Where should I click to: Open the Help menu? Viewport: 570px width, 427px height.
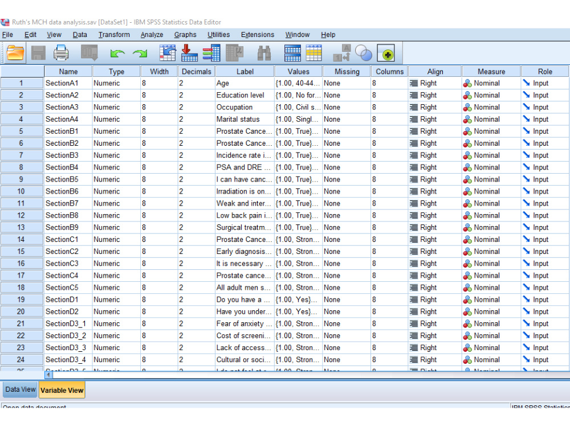(x=328, y=35)
